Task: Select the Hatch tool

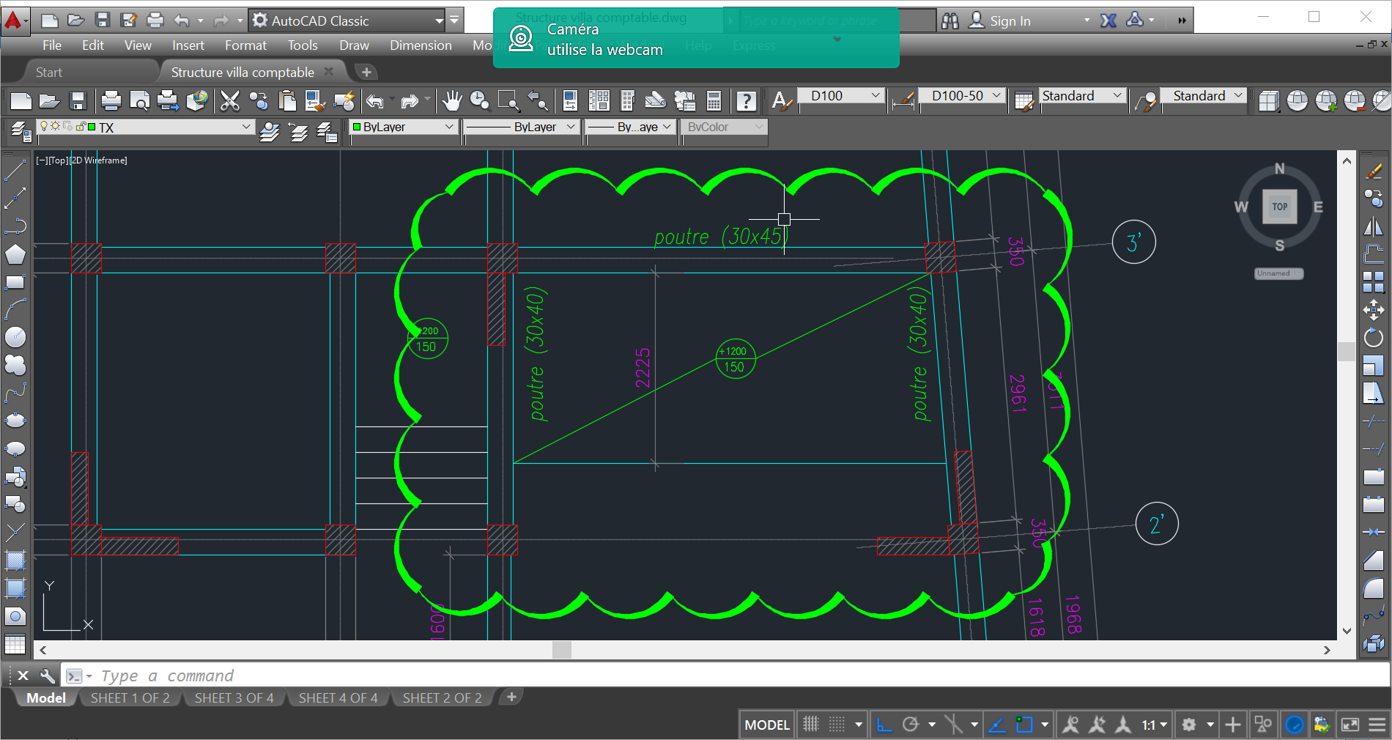Action: point(15,560)
